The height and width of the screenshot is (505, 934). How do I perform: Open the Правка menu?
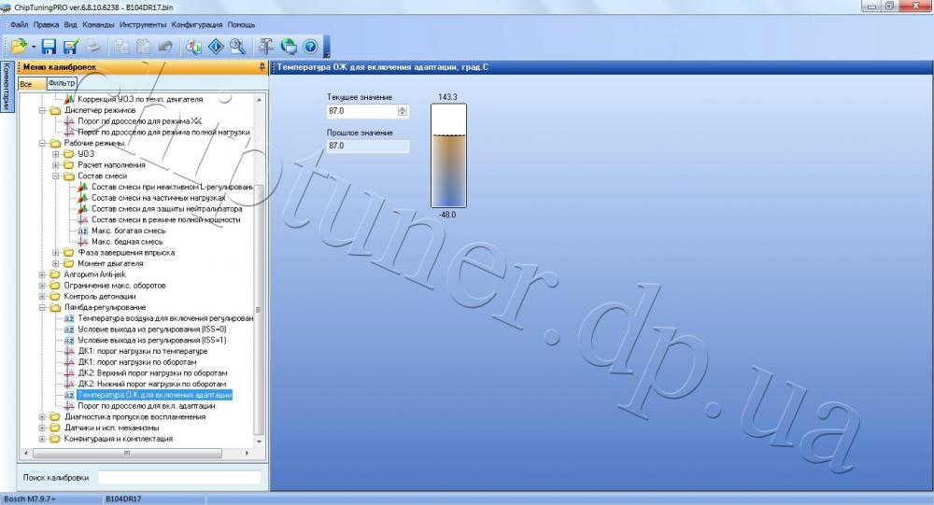coord(46,24)
